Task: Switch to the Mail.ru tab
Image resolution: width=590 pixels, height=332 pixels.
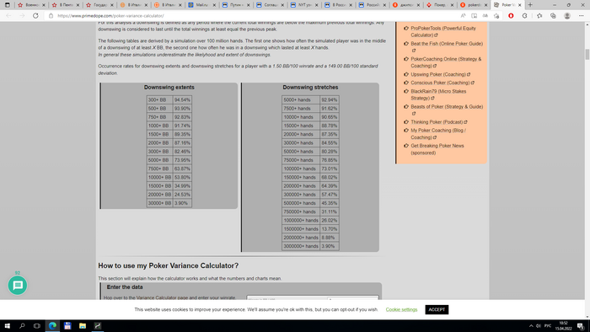Action: pyautogui.click(x=201, y=5)
